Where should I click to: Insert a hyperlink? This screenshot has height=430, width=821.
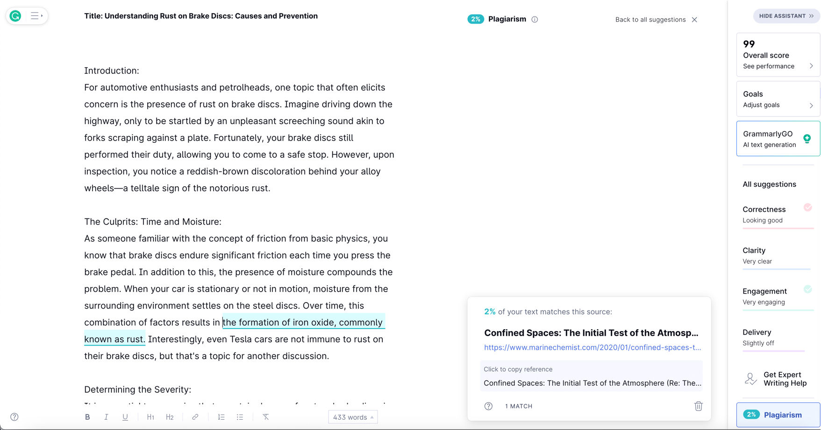[195, 417]
